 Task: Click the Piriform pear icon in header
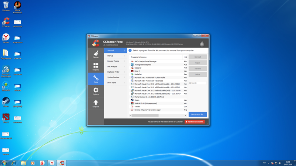coord(202,44)
